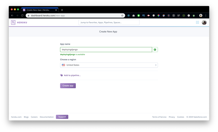Open the IQ extension
The image size is (218, 132).
(x=144, y=16)
